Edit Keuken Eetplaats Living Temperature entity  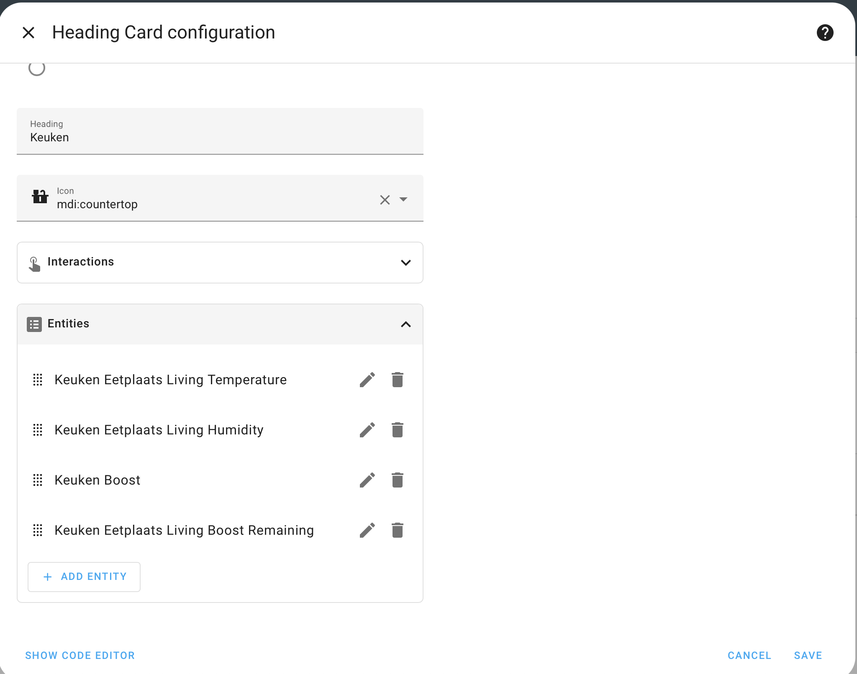[x=367, y=380]
